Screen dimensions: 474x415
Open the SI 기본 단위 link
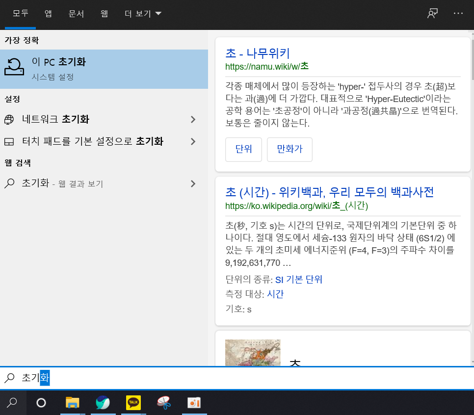pos(299,279)
